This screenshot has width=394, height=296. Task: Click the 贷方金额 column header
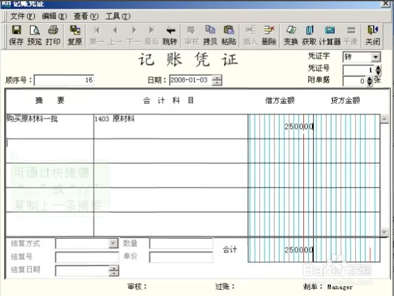point(345,101)
